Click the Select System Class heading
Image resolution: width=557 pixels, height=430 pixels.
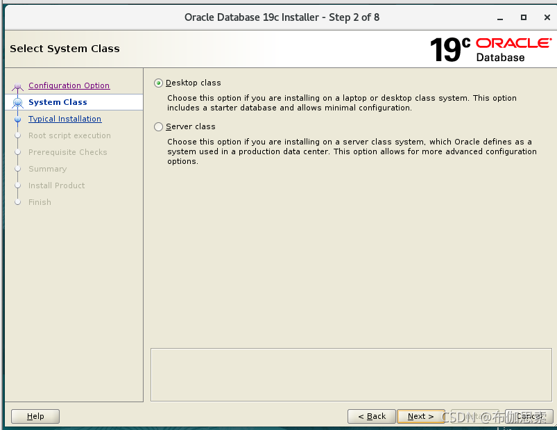[65, 49]
